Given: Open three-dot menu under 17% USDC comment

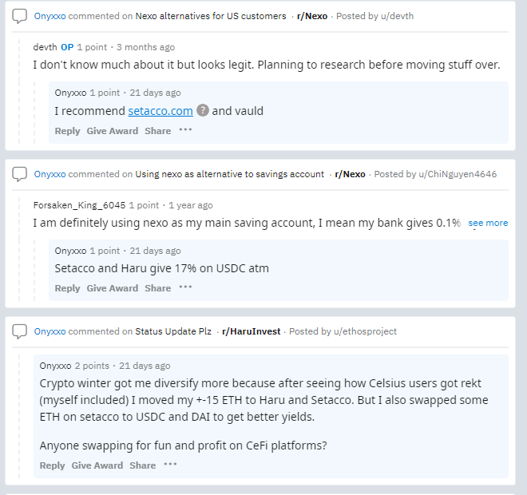Looking at the screenshot, I should click(185, 287).
